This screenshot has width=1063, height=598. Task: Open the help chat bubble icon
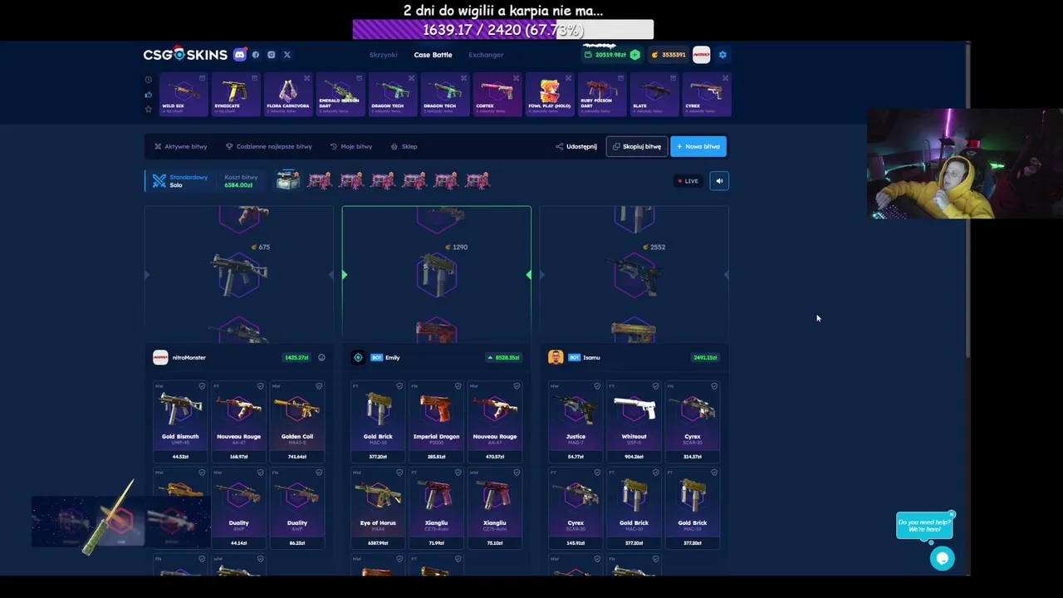(942, 558)
